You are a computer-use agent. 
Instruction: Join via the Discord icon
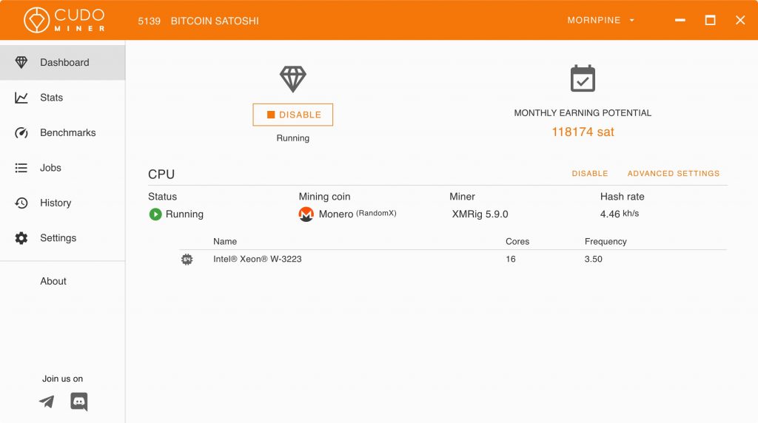(x=78, y=402)
